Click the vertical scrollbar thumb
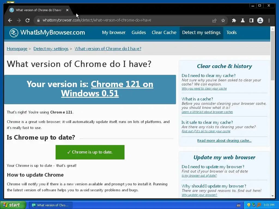This screenshot has width=279, height=209. pos(272,56)
